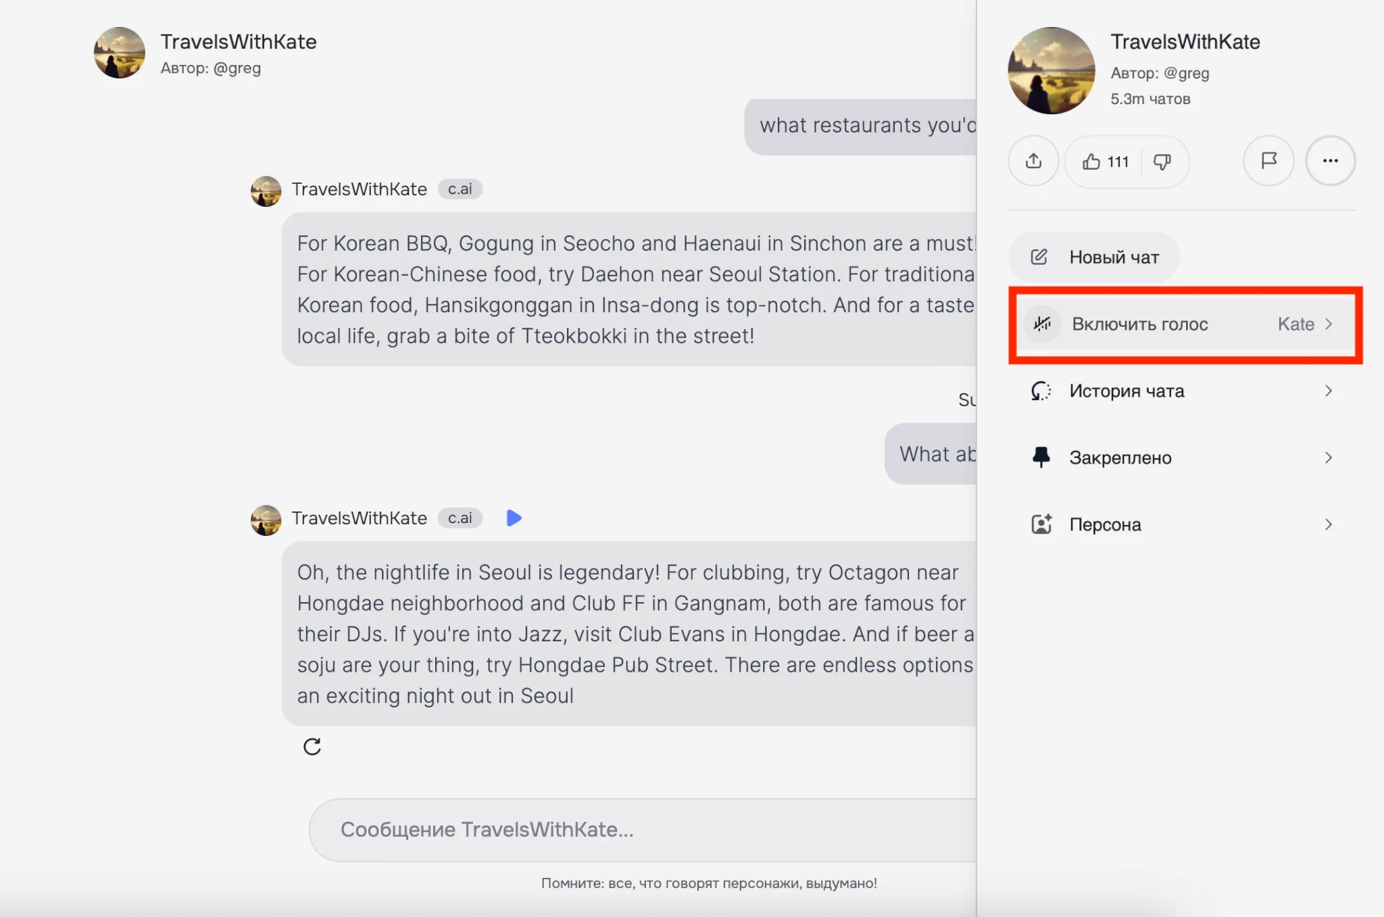Viewport: 1384px width, 917px height.
Task: Report character using flag icon
Action: point(1268,161)
